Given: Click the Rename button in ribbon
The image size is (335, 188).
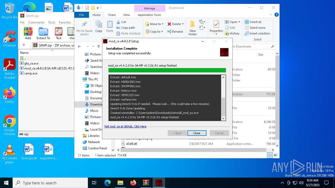Looking at the screenshot, I should tap(175, 32).
